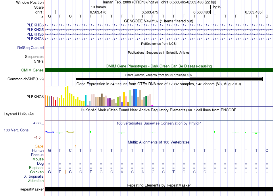Click the turquoise bar in GTEx expression chart
The height and width of the screenshot is (196, 273).
pyautogui.click(x=86, y=101)
